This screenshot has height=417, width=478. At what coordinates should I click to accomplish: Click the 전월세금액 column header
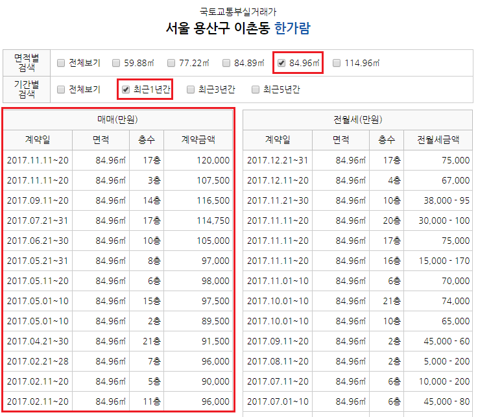coord(438,140)
